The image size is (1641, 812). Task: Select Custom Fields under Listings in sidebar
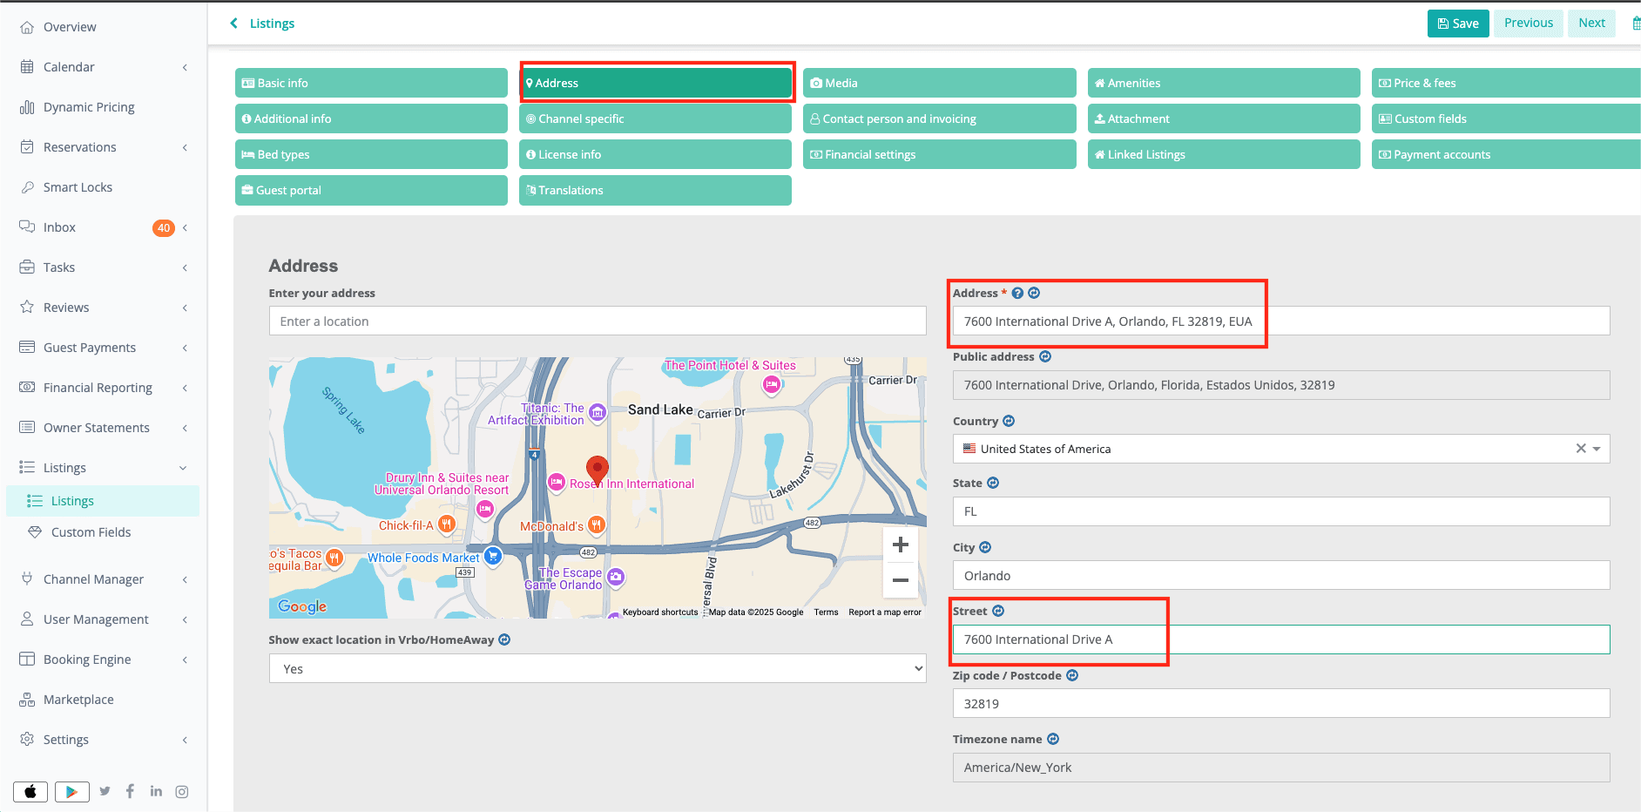pyautogui.click(x=91, y=532)
